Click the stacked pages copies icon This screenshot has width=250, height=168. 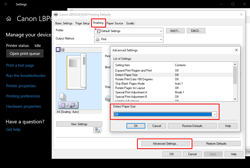pos(63,97)
